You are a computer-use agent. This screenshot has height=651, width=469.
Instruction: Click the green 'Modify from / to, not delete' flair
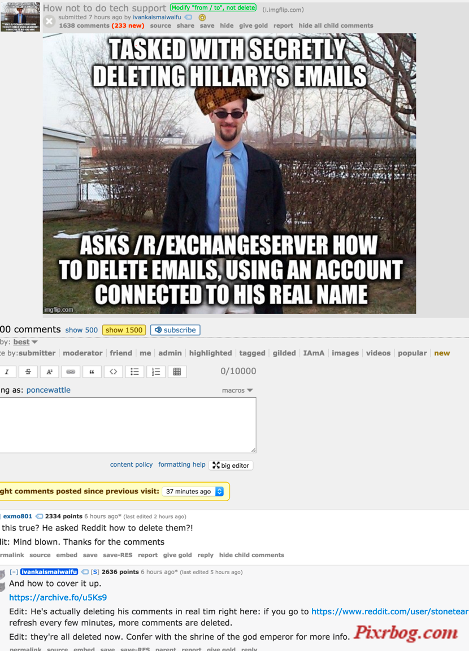tap(214, 8)
